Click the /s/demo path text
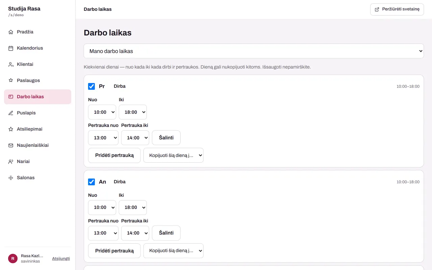The height and width of the screenshot is (270, 432). (x=16, y=15)
